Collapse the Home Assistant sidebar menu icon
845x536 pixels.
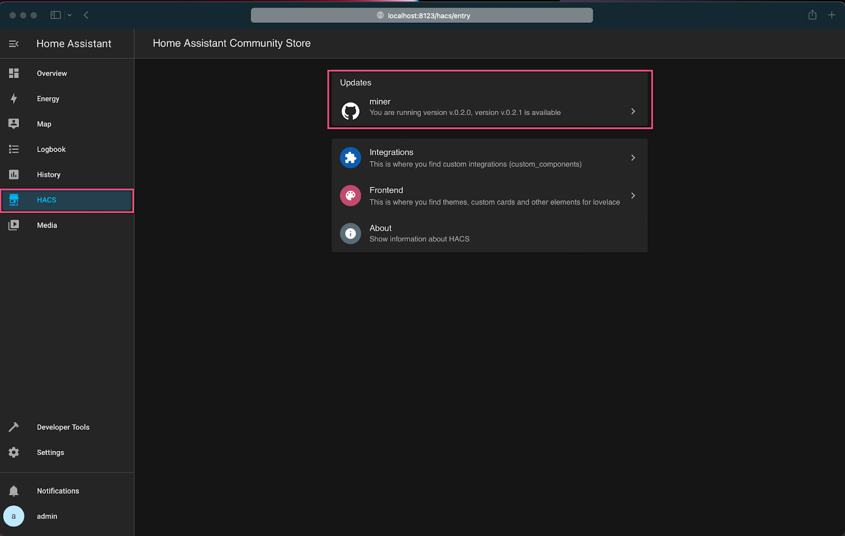point(14,44)
